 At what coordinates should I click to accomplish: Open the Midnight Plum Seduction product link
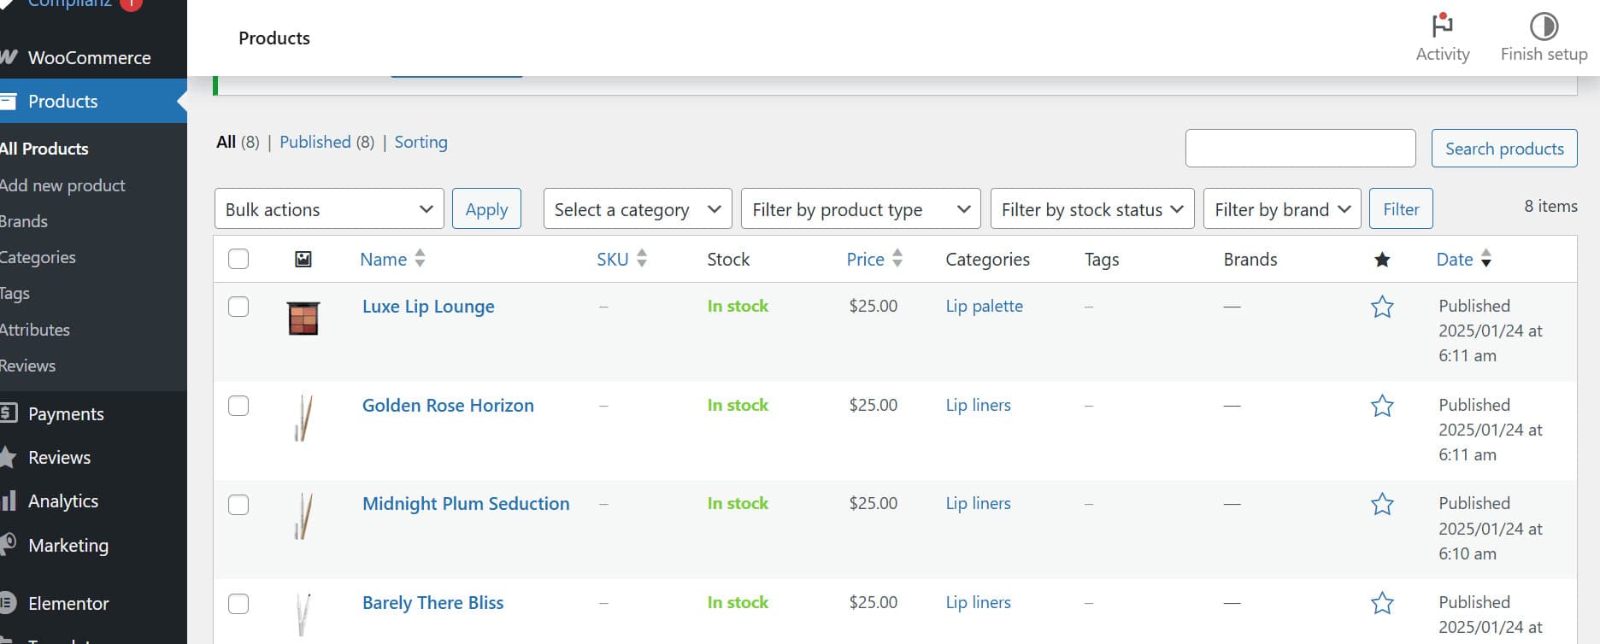pyautogui.click(x=466, y=504)
